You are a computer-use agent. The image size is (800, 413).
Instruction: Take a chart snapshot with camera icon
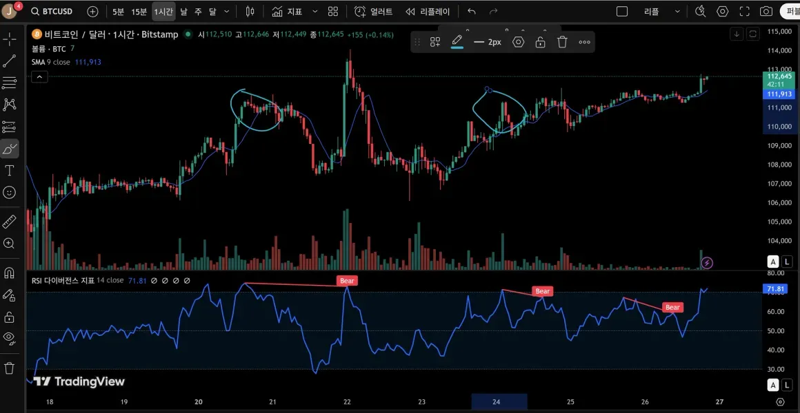tap(766, 11)
